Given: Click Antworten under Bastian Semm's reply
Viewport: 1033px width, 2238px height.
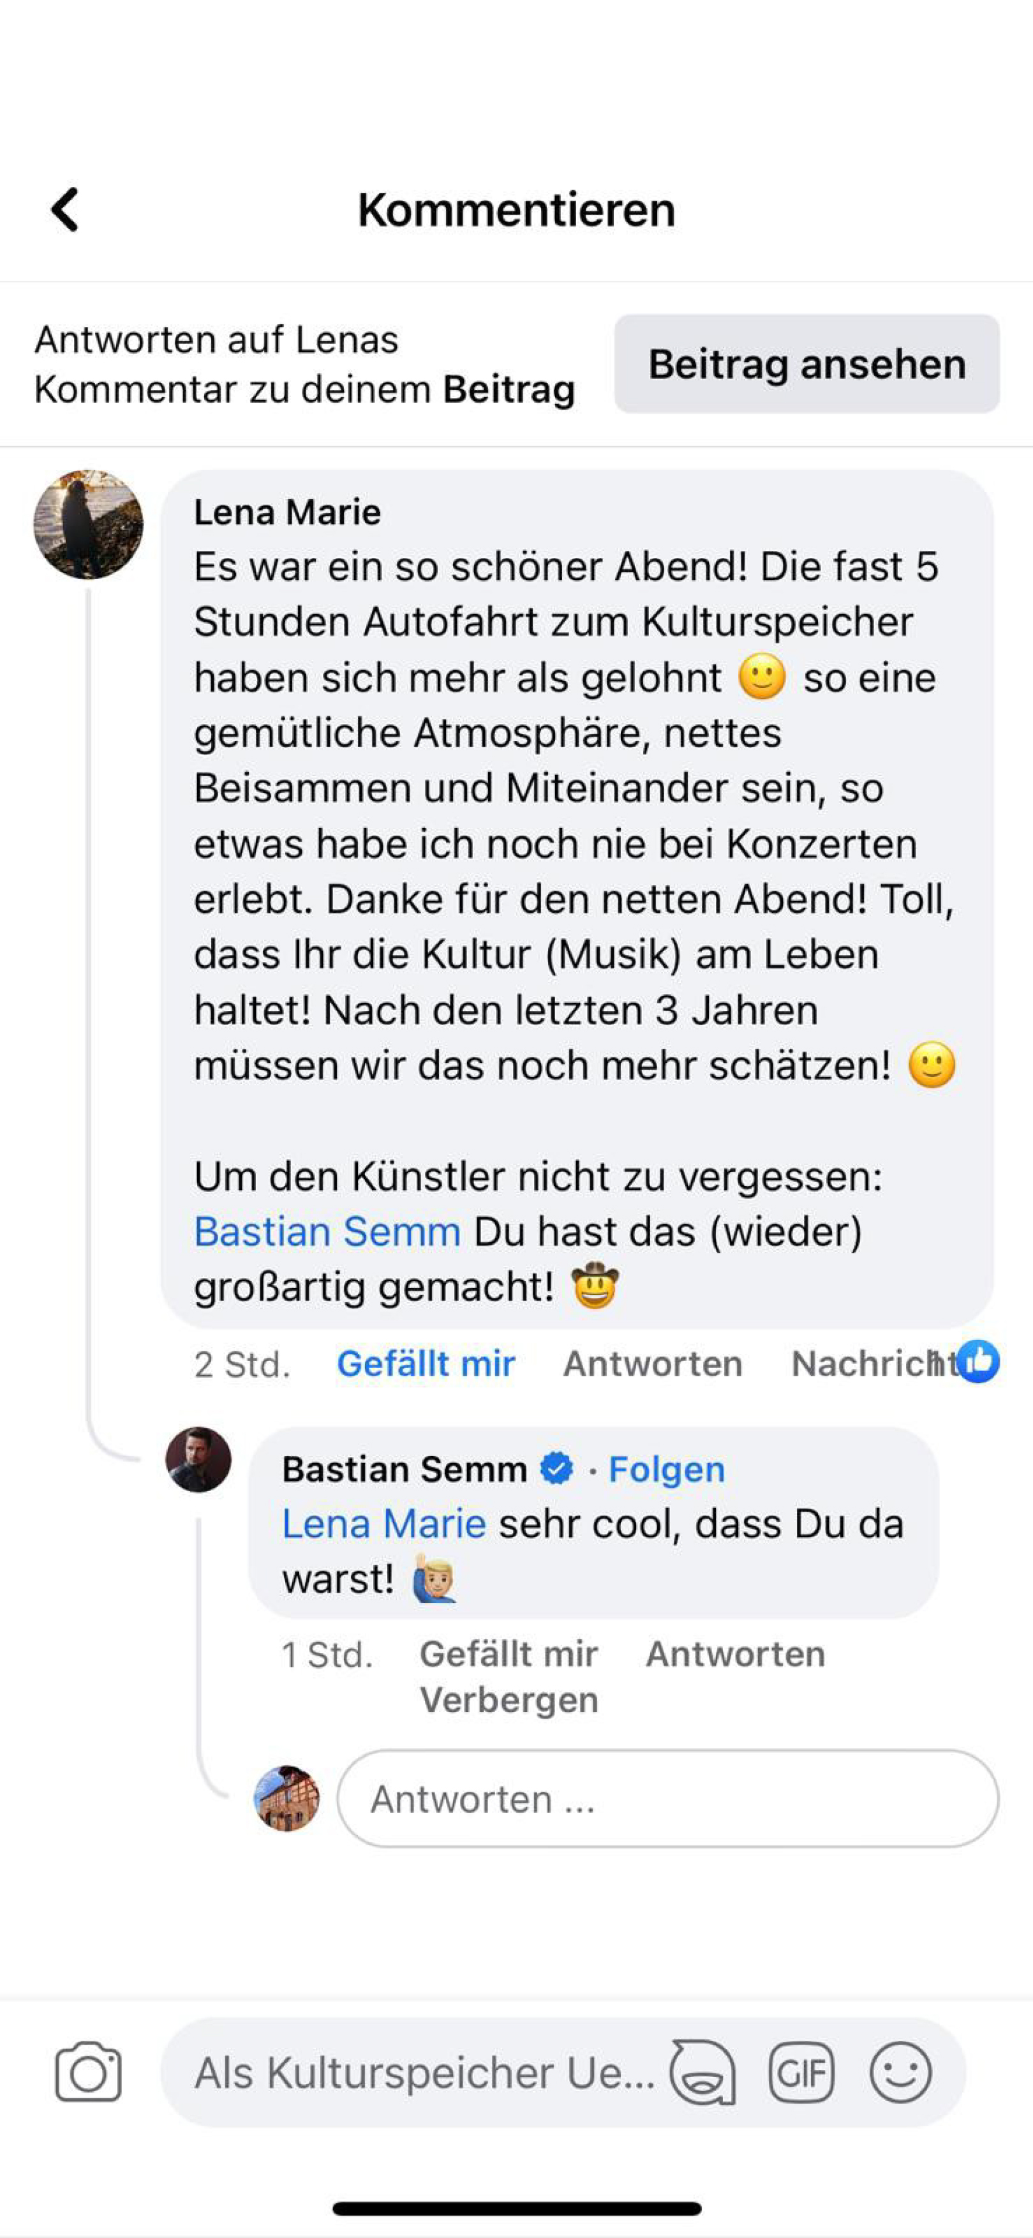Looking at the screenshot, I should click(x=735, y=1654).
